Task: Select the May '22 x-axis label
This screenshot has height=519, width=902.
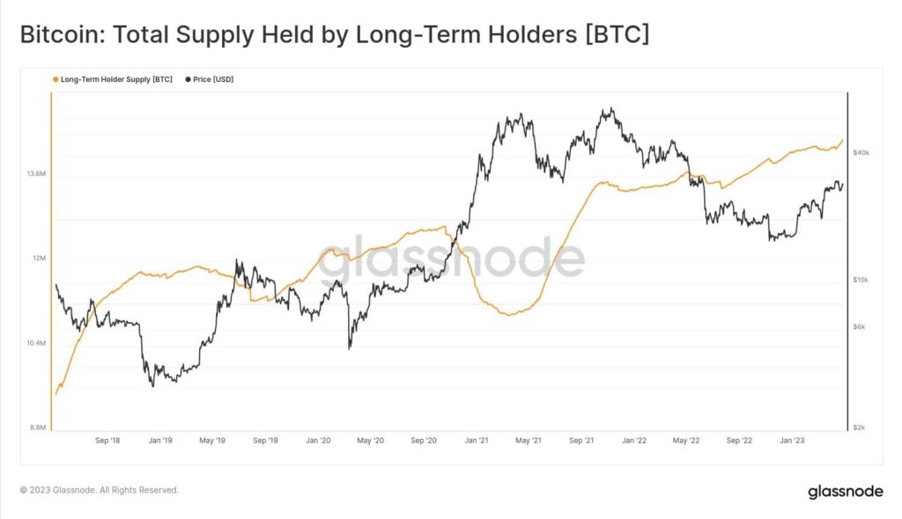Action: [688, 440]
